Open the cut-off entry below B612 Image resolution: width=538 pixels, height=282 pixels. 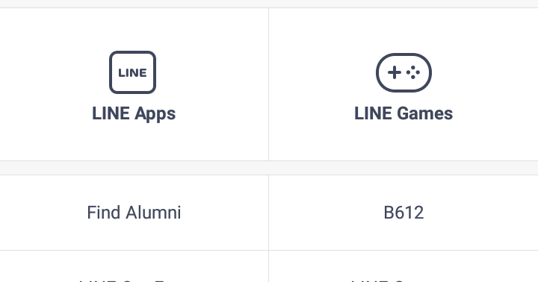click(x=403, y=280)
